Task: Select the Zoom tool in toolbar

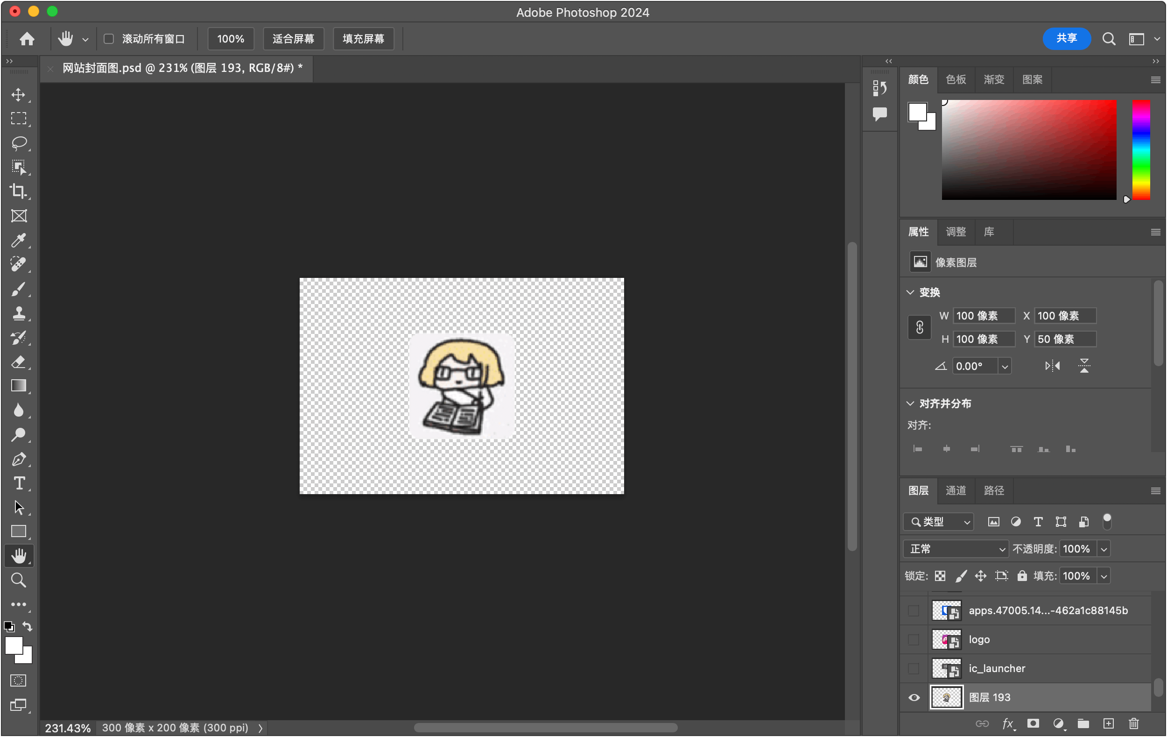Action: click(x=18, y=581)
